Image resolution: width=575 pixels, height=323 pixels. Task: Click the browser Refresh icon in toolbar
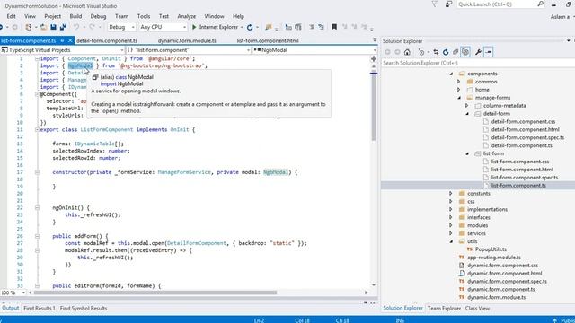tap(250, 27)
